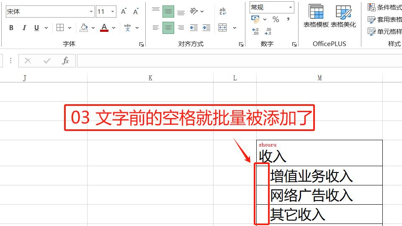402x226 pixels.
Task: Confirm formula entry check button
Action: (x=47, y=61)
